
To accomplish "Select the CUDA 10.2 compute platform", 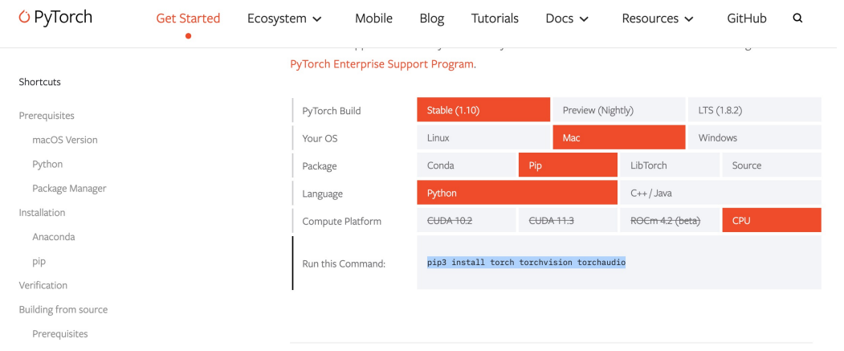I will point(466,220).
